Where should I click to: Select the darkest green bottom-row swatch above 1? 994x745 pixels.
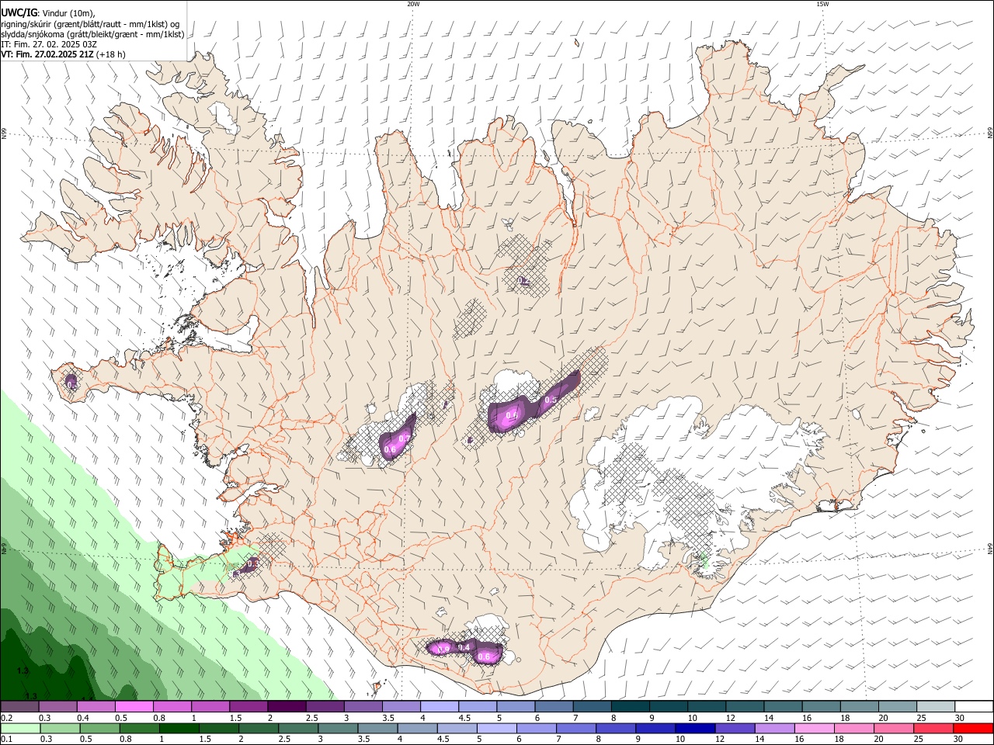click(x=179, y=728)
